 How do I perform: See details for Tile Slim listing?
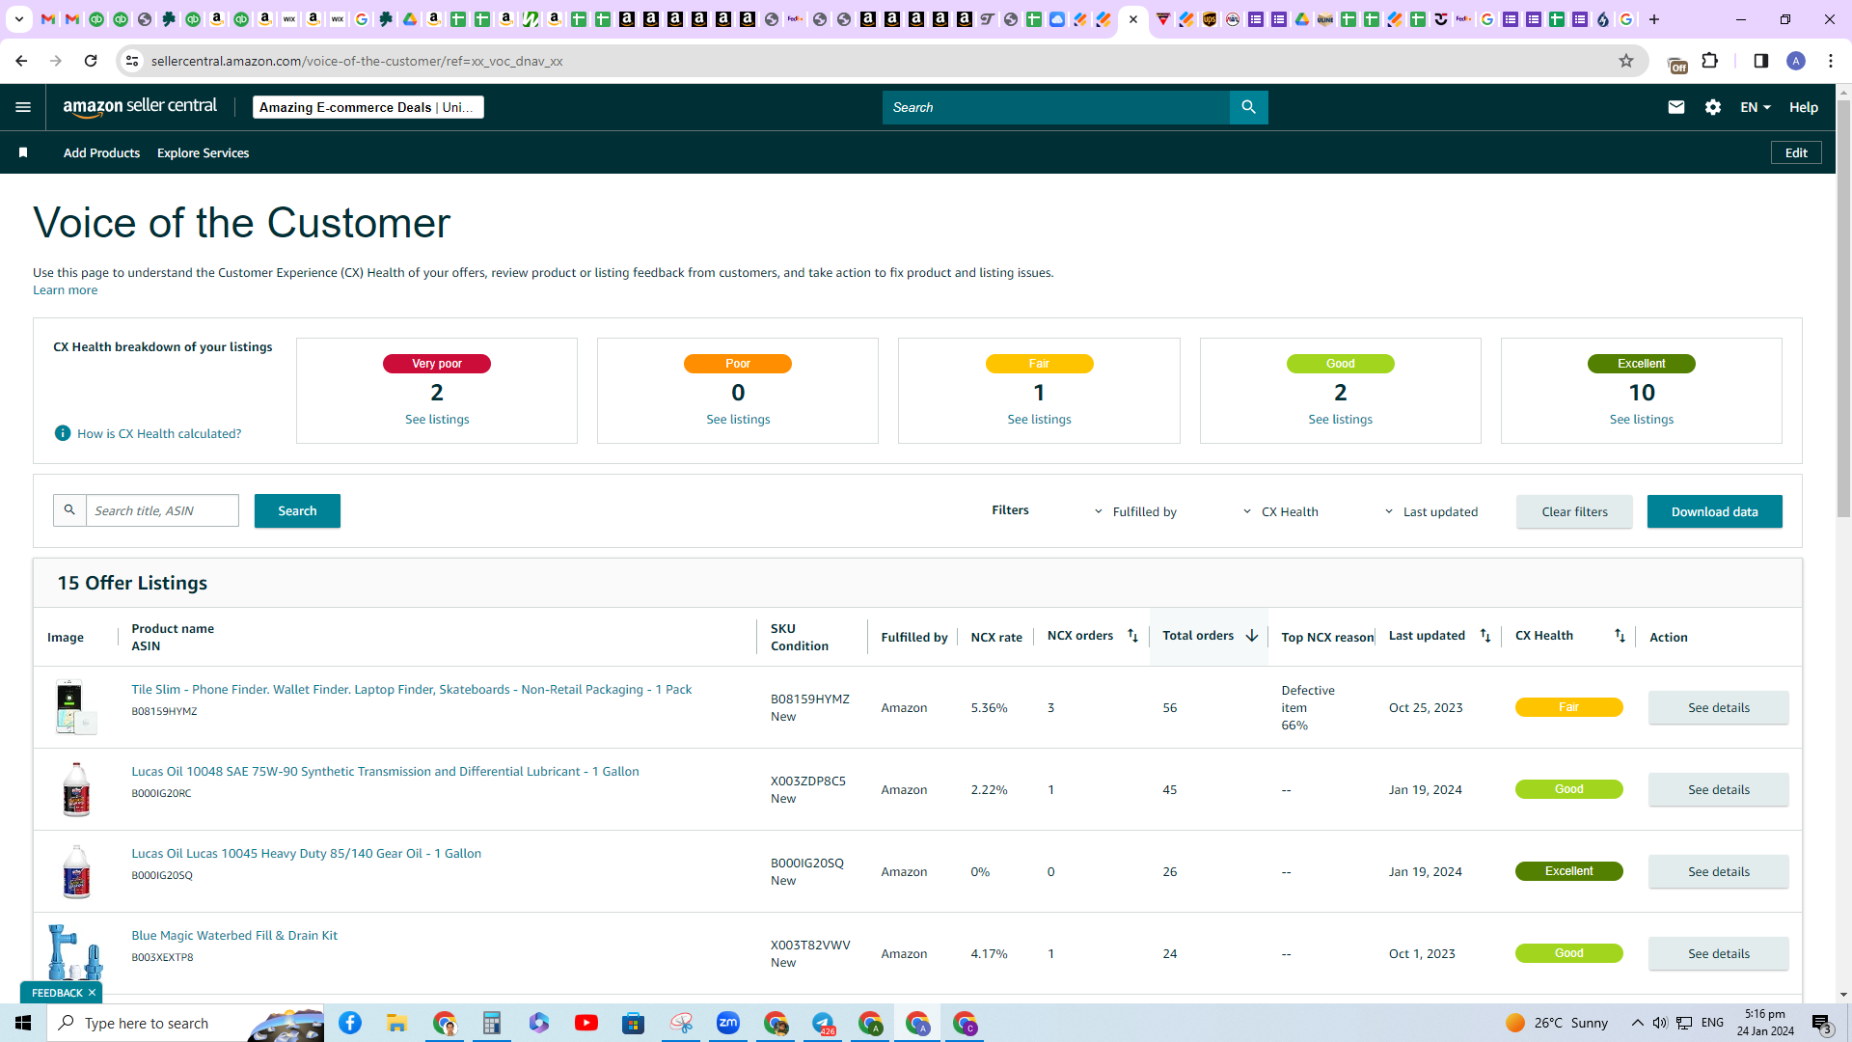1718,707
